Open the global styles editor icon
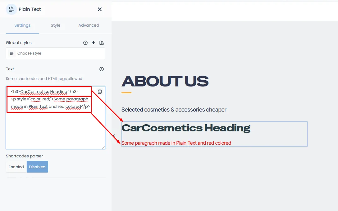Viewport: 338px width, 211px height. pos(102,43)
